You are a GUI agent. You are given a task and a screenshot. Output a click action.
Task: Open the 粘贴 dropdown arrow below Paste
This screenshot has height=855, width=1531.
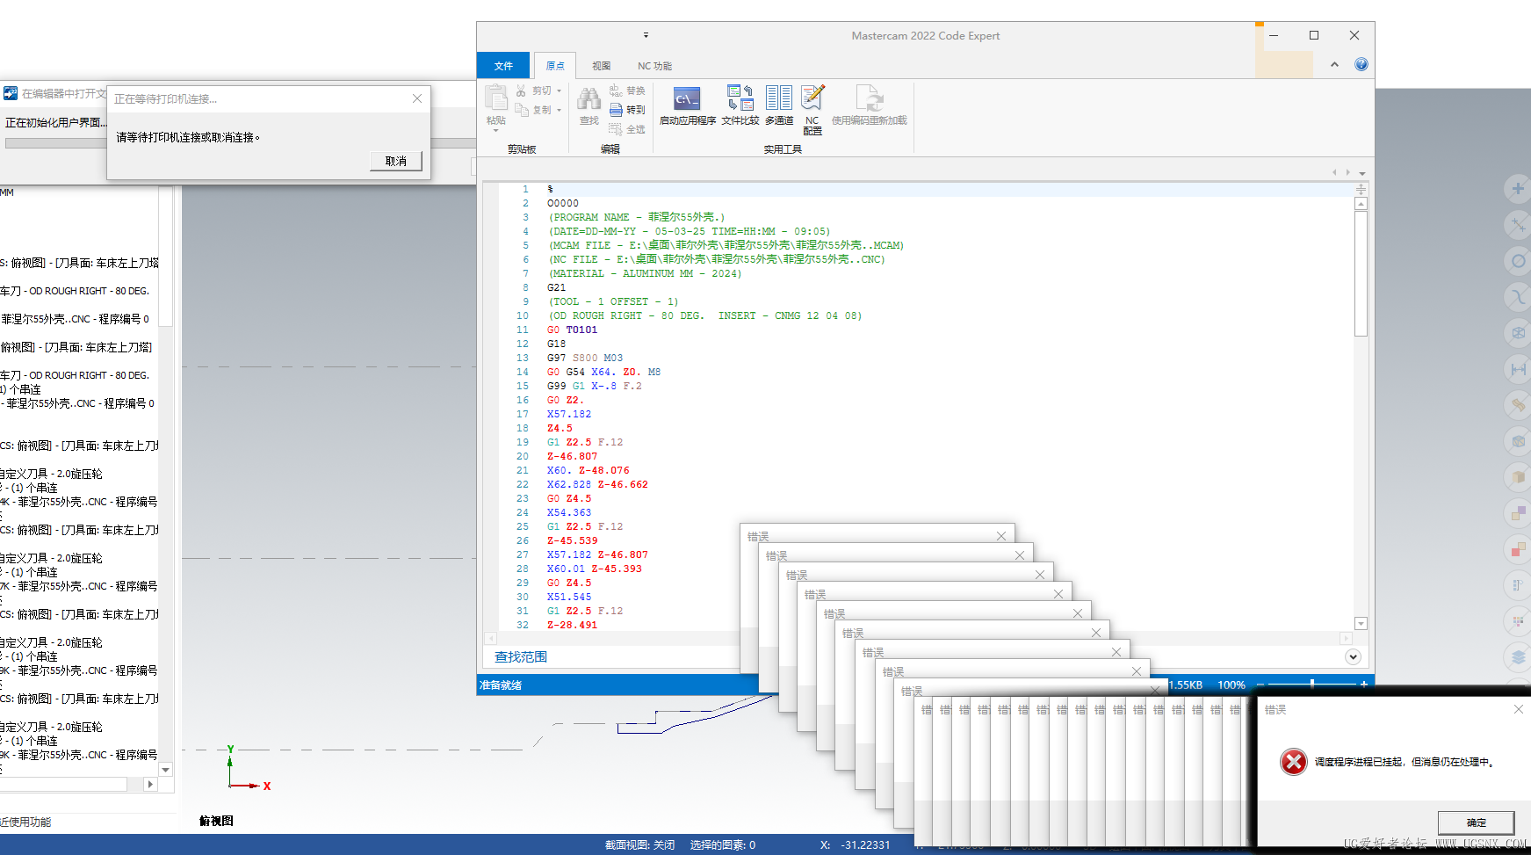(496, 131)
